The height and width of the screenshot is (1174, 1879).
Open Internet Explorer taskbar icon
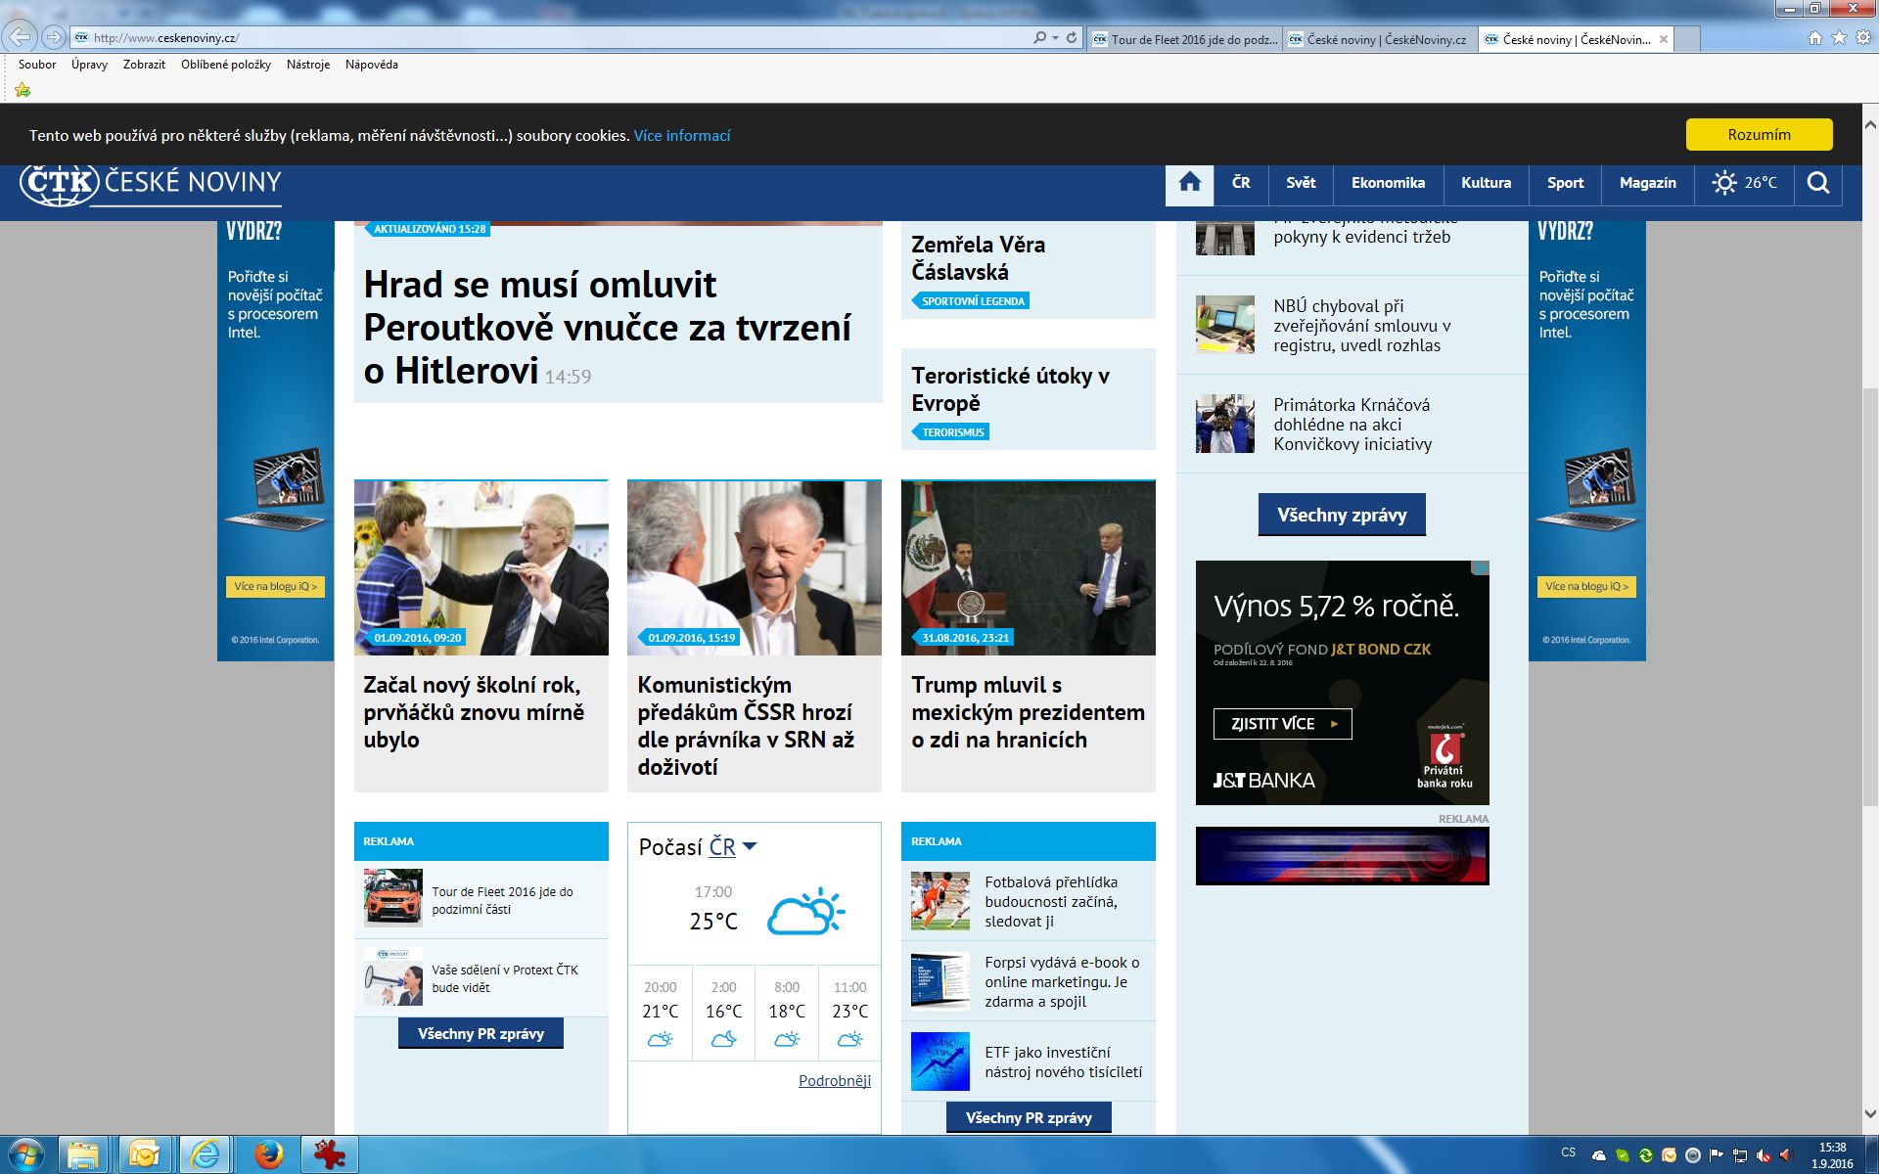tap(205, 1155)
